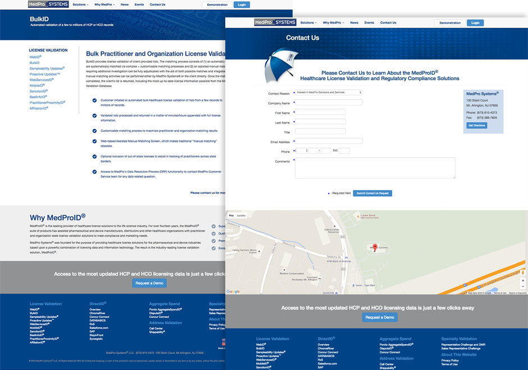Focus the First Name field

click(320, 112)
